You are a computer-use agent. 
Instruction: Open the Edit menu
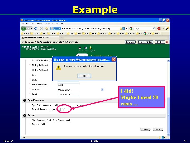coord(28,24)
